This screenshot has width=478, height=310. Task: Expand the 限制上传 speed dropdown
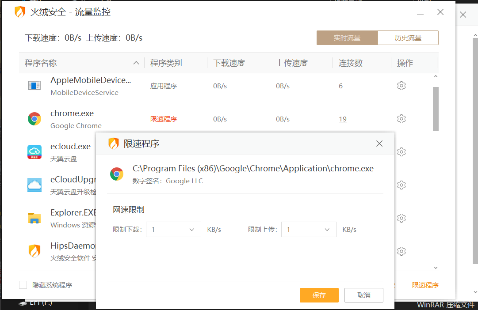click(x=309, y=230)
